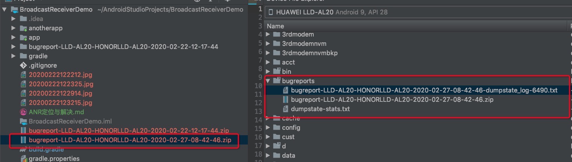
Task: Click the anotherapp module folder icon
Action: (x=23, y=28)
